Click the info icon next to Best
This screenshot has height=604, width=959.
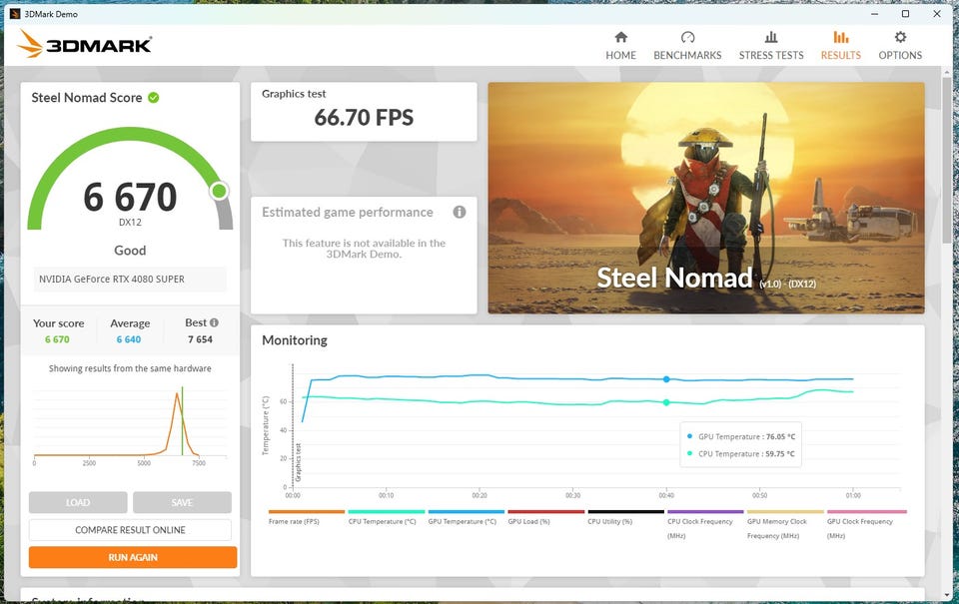coord(214,322)
